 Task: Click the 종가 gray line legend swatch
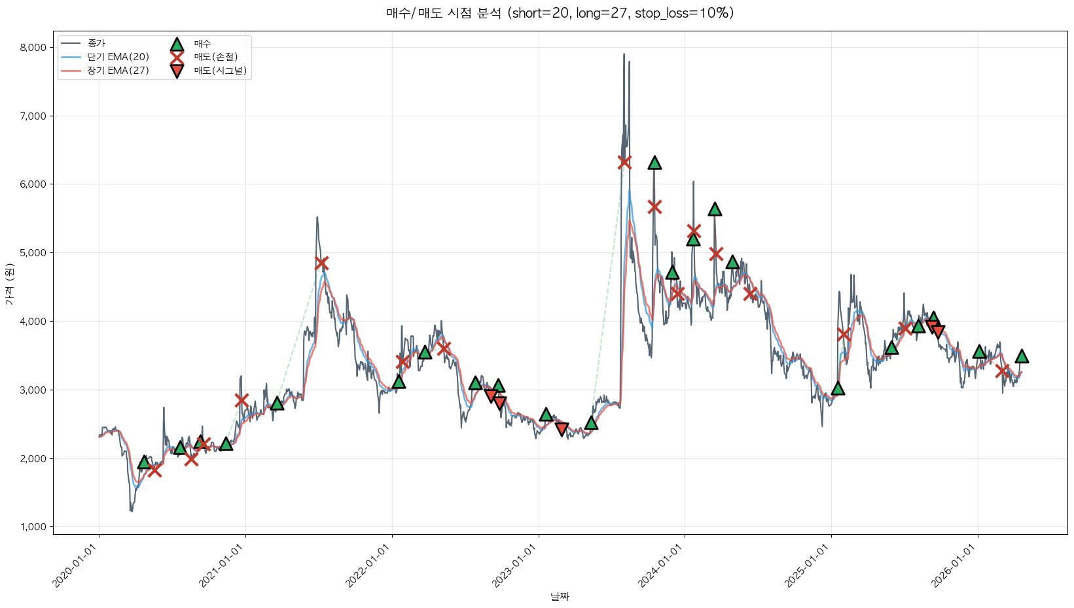click(71, 44)
